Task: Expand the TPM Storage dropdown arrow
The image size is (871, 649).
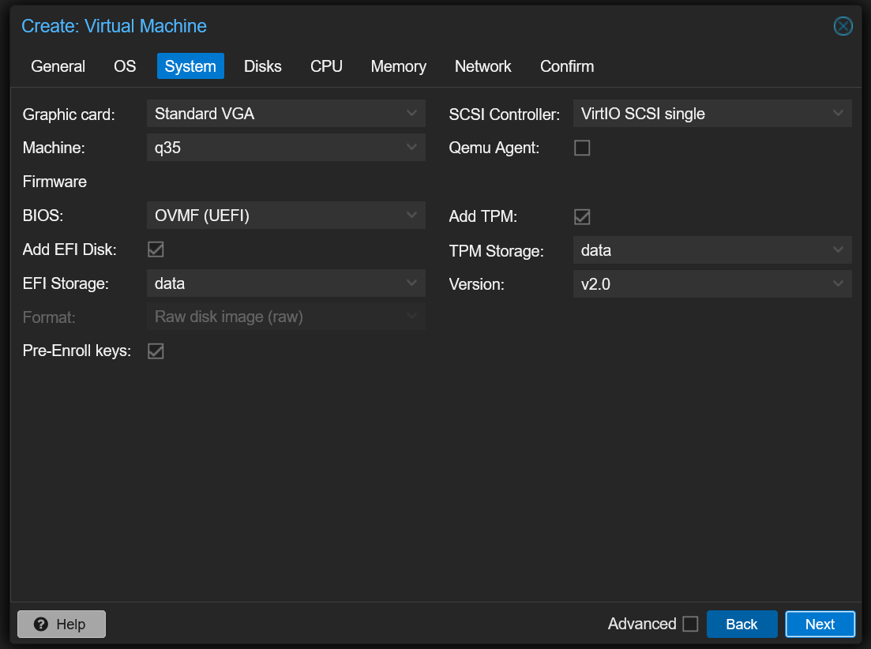Action: coord(838,249)
